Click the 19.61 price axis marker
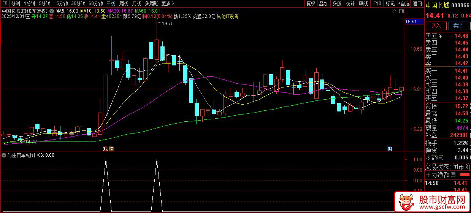 (411, 22)
